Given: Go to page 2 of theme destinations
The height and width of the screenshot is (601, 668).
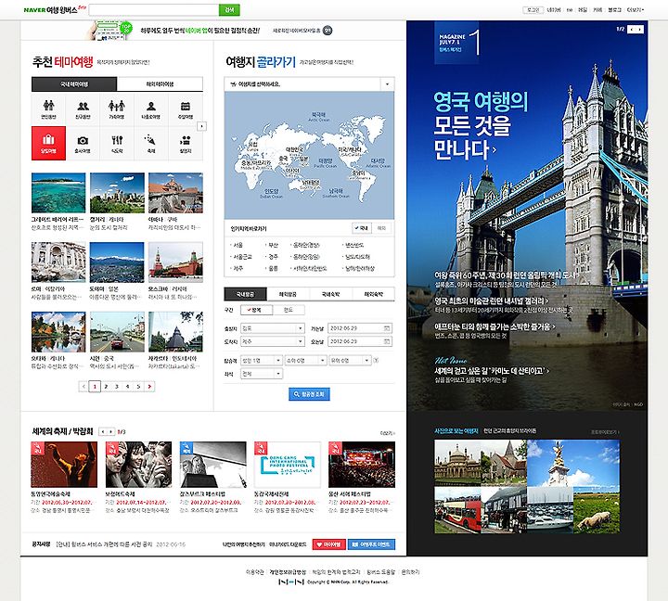Looking at the screenshot, I should pos(106,387).
